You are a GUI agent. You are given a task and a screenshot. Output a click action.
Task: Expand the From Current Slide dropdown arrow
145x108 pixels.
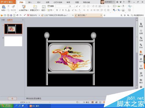coord(28,10)
